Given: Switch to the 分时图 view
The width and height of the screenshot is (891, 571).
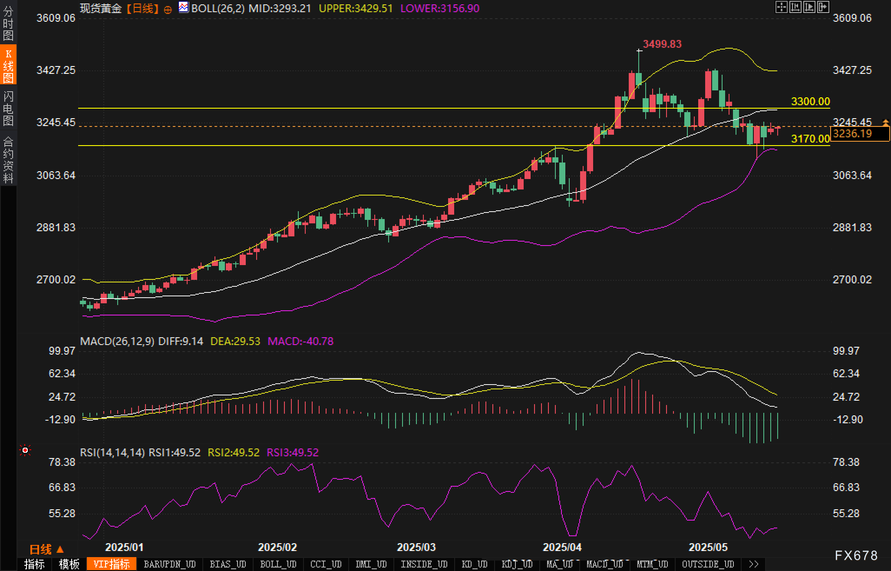Looking at the screenshot, I should click(x=8, y=23).
